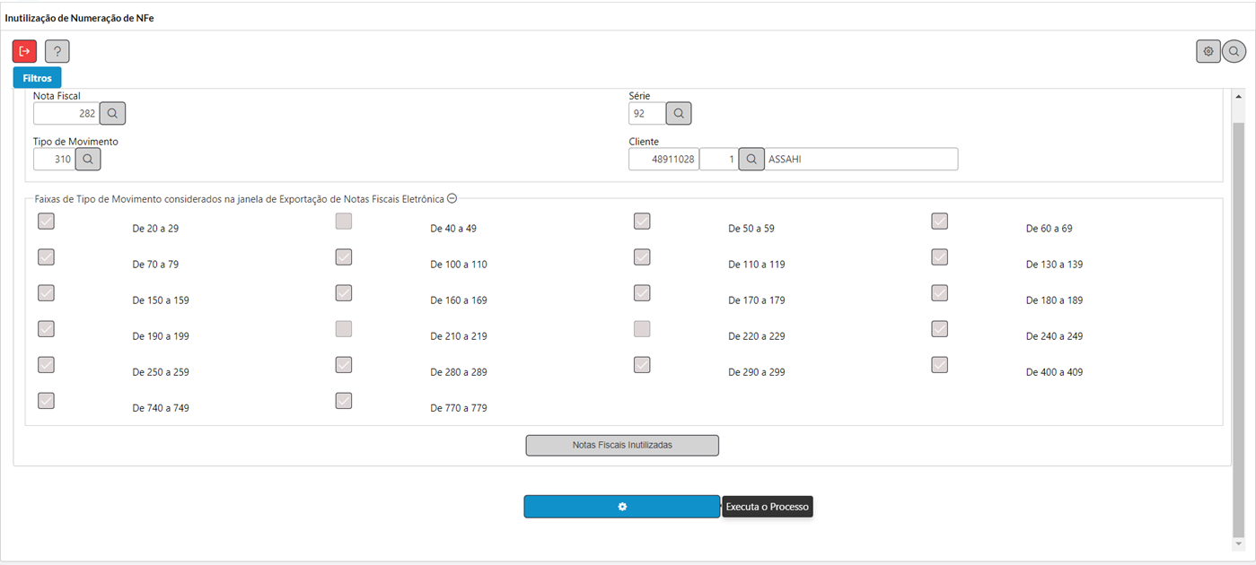Toggle the De 280 a 289 checkbox
Viewport: 1256px width, 565px height.
click(x=344, y=364)
